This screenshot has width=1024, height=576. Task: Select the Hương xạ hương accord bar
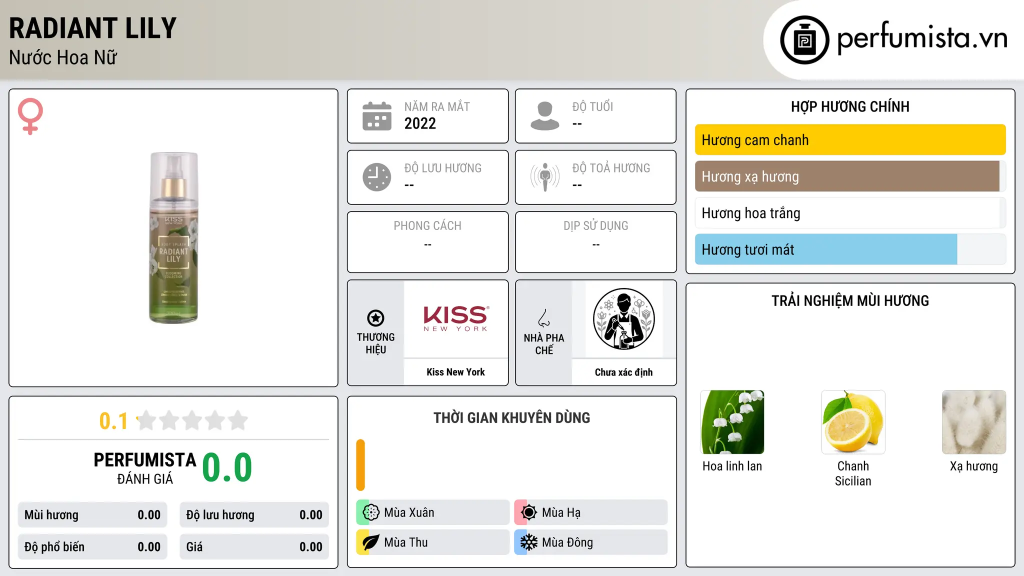coord(850,176)
